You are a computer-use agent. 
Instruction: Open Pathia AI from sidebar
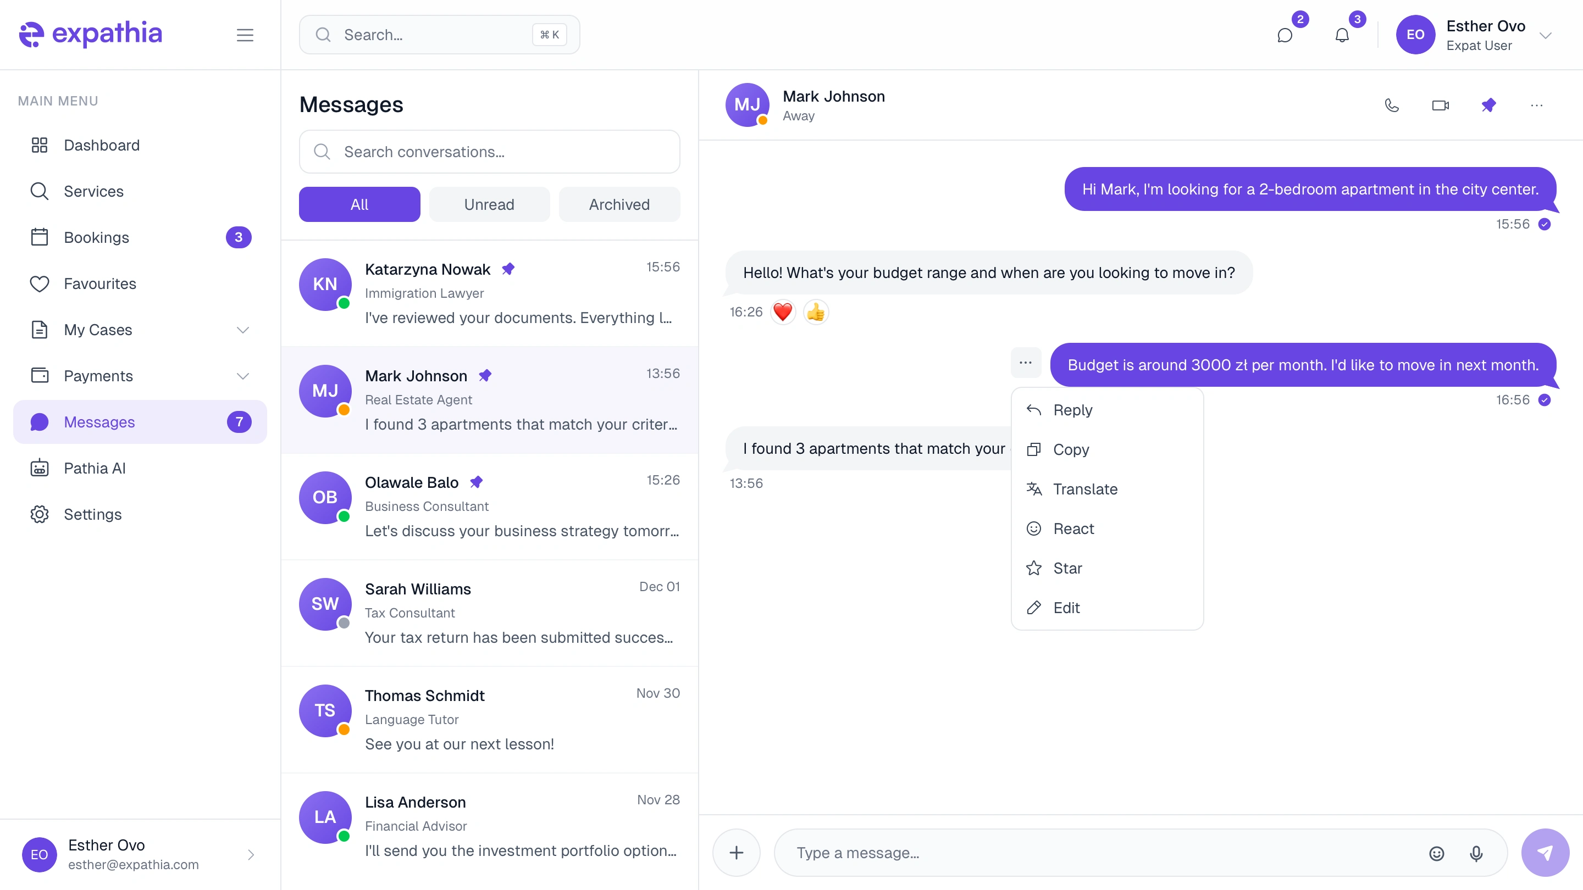pos(95,468)
